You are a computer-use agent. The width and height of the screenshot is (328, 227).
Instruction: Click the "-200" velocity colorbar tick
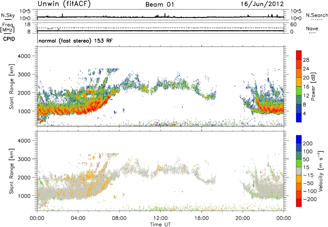tap(310, 199)
